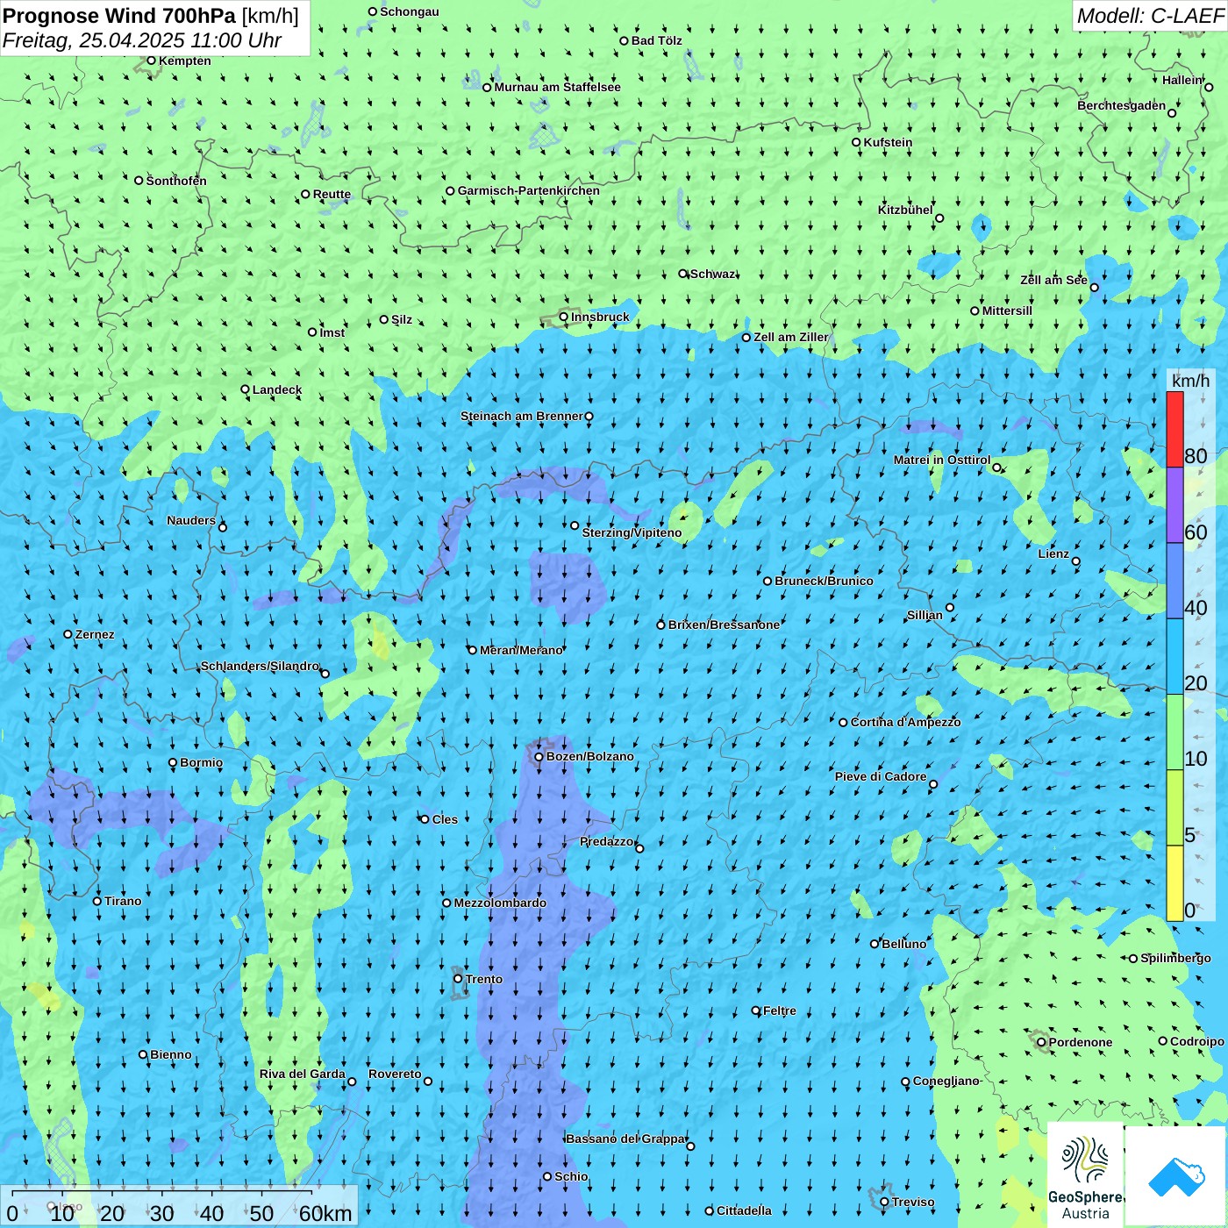Click the Kempten city marker circle
Viewport: 1228px width, 1228px height.
151,61
